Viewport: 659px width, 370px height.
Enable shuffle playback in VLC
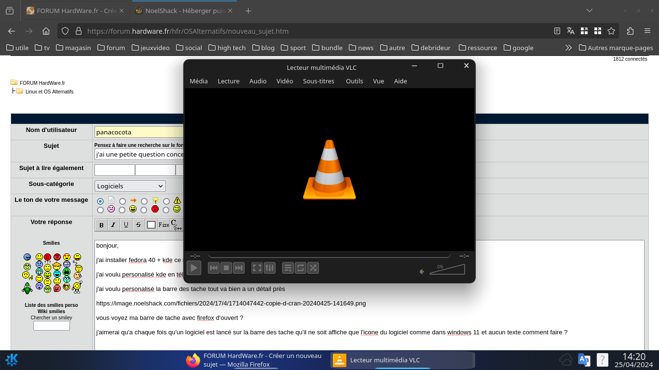(x=313, y=268)
